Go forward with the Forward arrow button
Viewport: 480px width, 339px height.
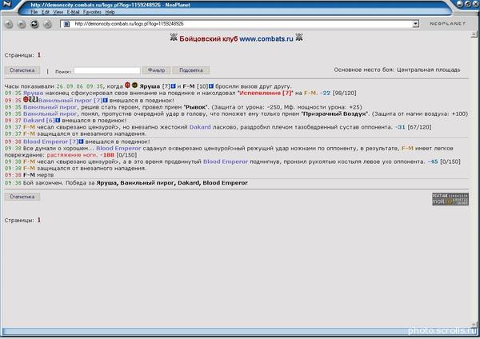[22, 24]
